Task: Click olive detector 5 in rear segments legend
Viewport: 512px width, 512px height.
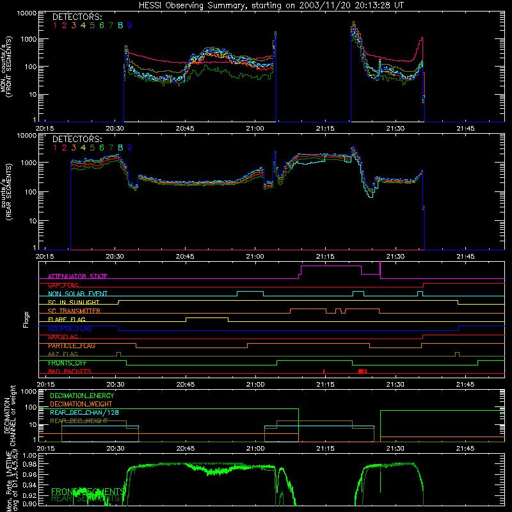Action: point(92,148)
